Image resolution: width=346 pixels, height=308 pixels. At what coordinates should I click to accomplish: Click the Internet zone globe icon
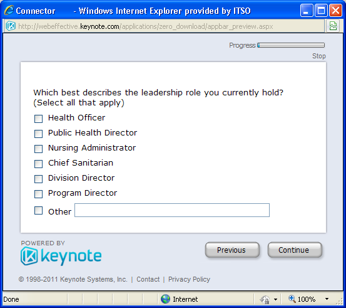click(165, 299)
